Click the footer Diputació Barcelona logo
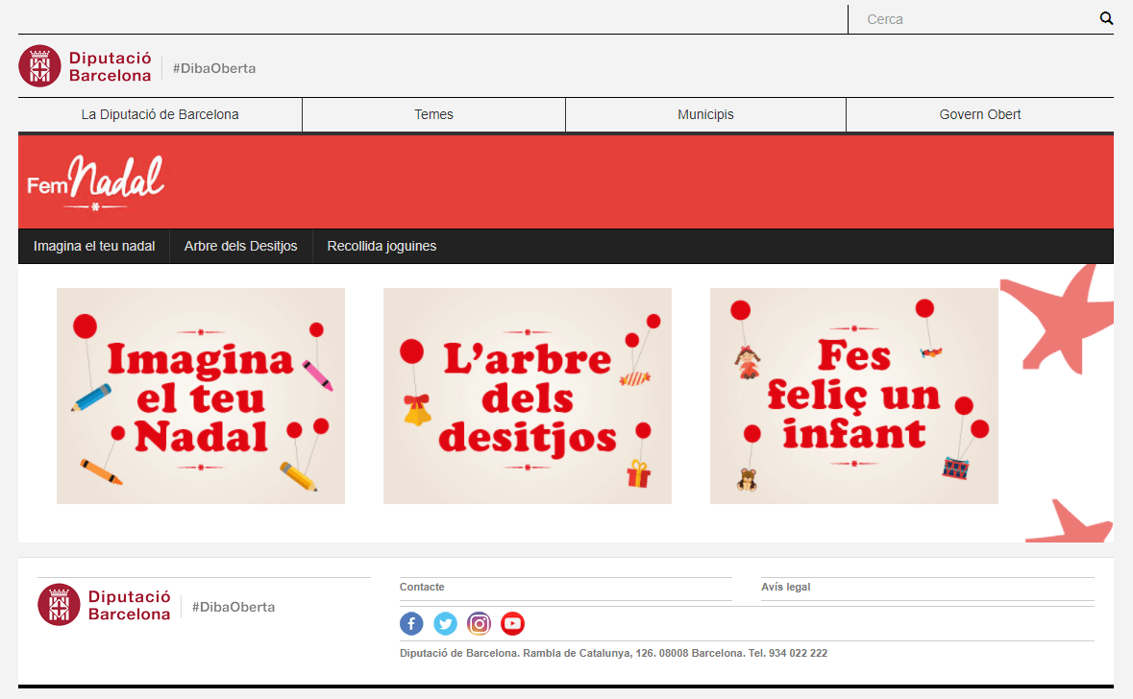 click(104, 605)
